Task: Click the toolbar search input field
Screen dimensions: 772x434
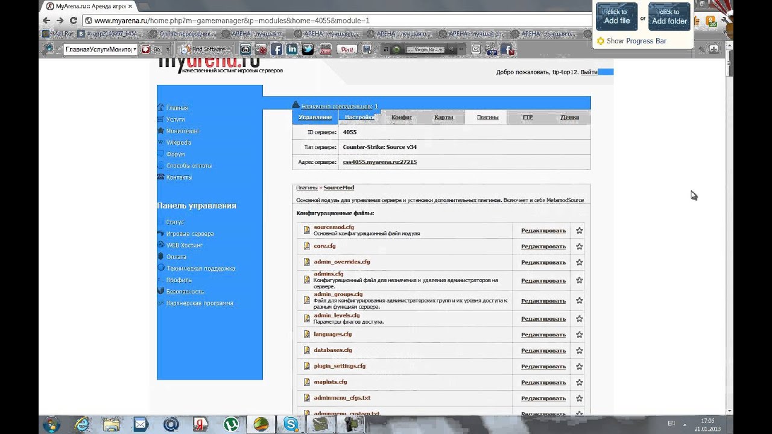Action: (98, 49)
